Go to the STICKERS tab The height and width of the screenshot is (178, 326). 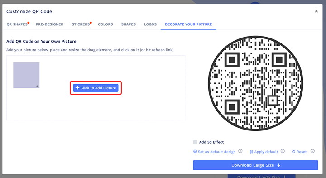pyautogui.click(x=81, y=24)
